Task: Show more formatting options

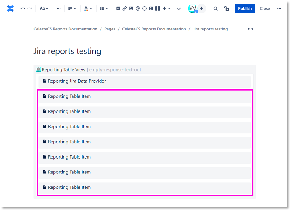Action: point(59,8)
